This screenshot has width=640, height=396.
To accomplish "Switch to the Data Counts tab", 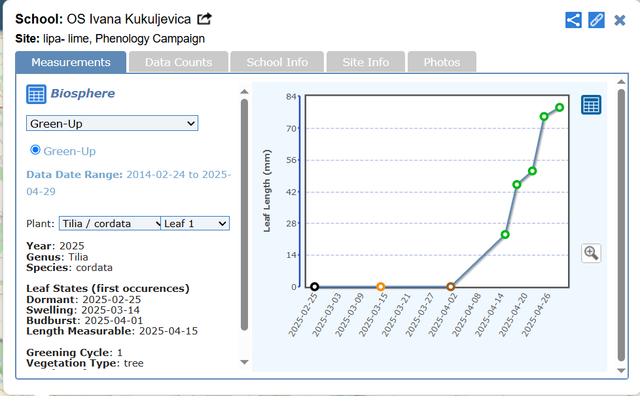I will click(x=178, y=62).
